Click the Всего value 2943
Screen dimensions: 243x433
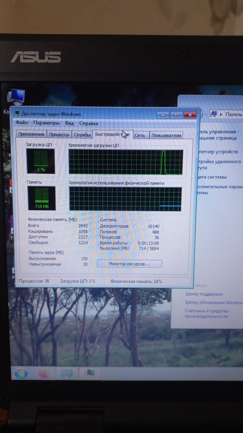[x=83, y=226]
